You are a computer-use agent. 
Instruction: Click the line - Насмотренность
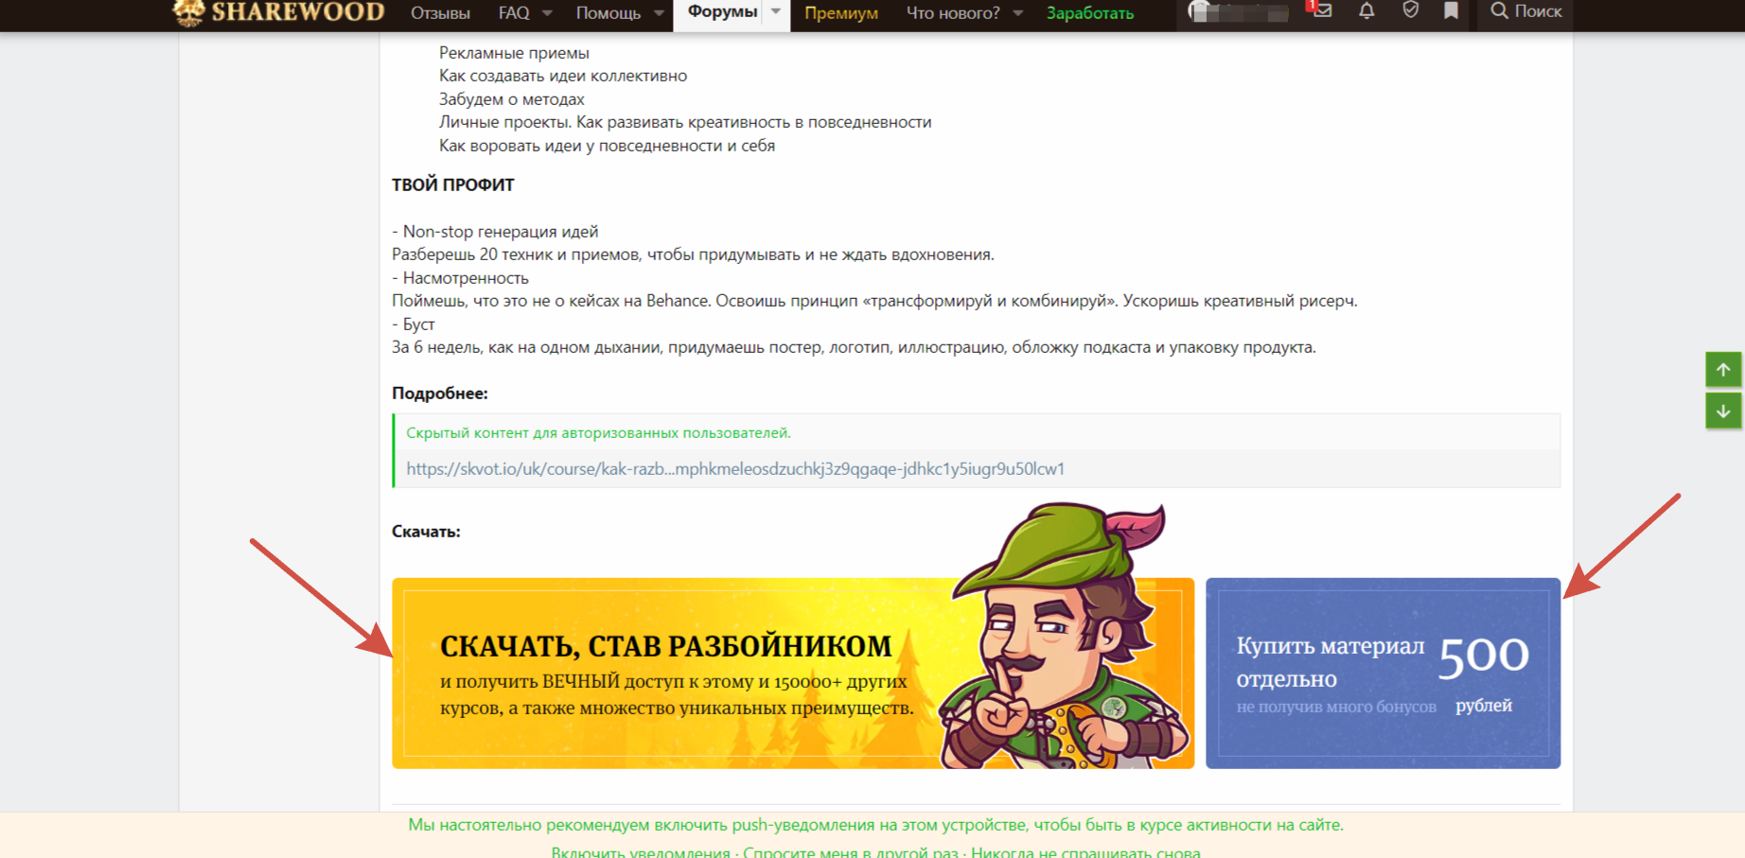click(460, 278)
